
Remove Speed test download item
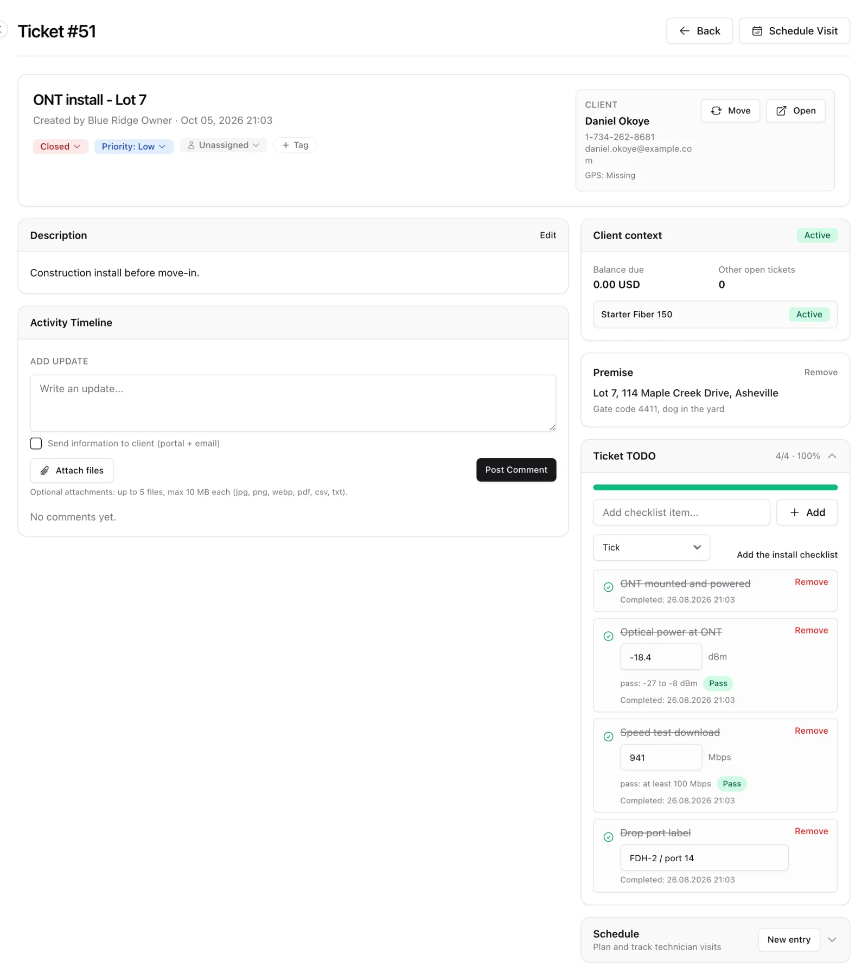[811, 731]
